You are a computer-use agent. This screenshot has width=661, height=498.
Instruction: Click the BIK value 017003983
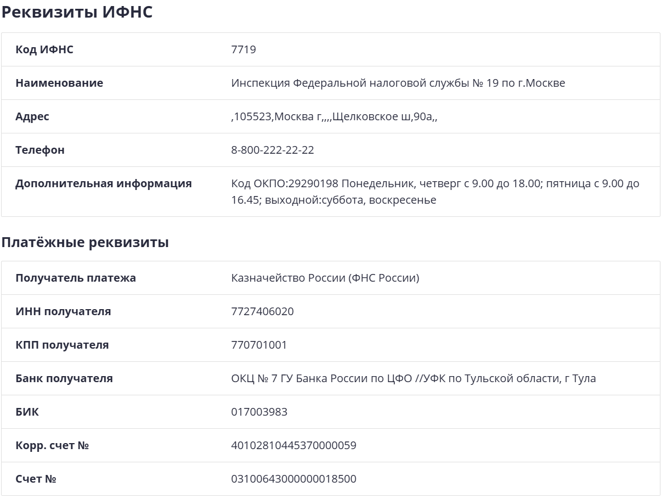point(259,412)
